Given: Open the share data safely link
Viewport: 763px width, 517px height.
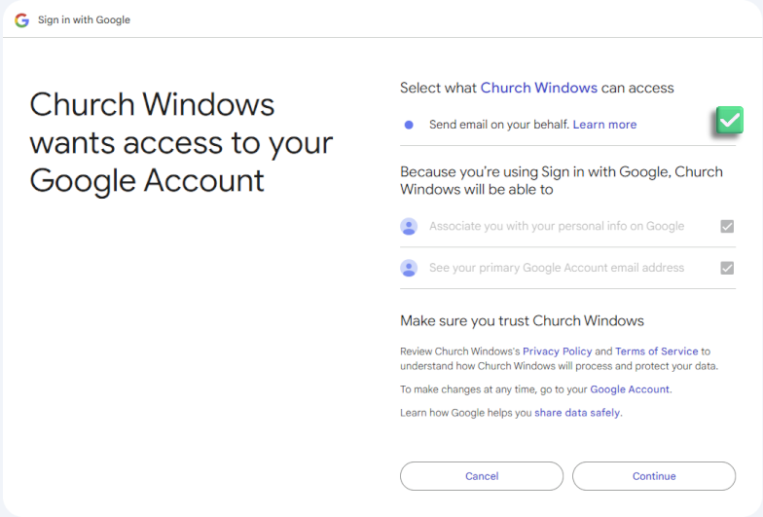Looking at the screenshot, I should click(577, 413).
